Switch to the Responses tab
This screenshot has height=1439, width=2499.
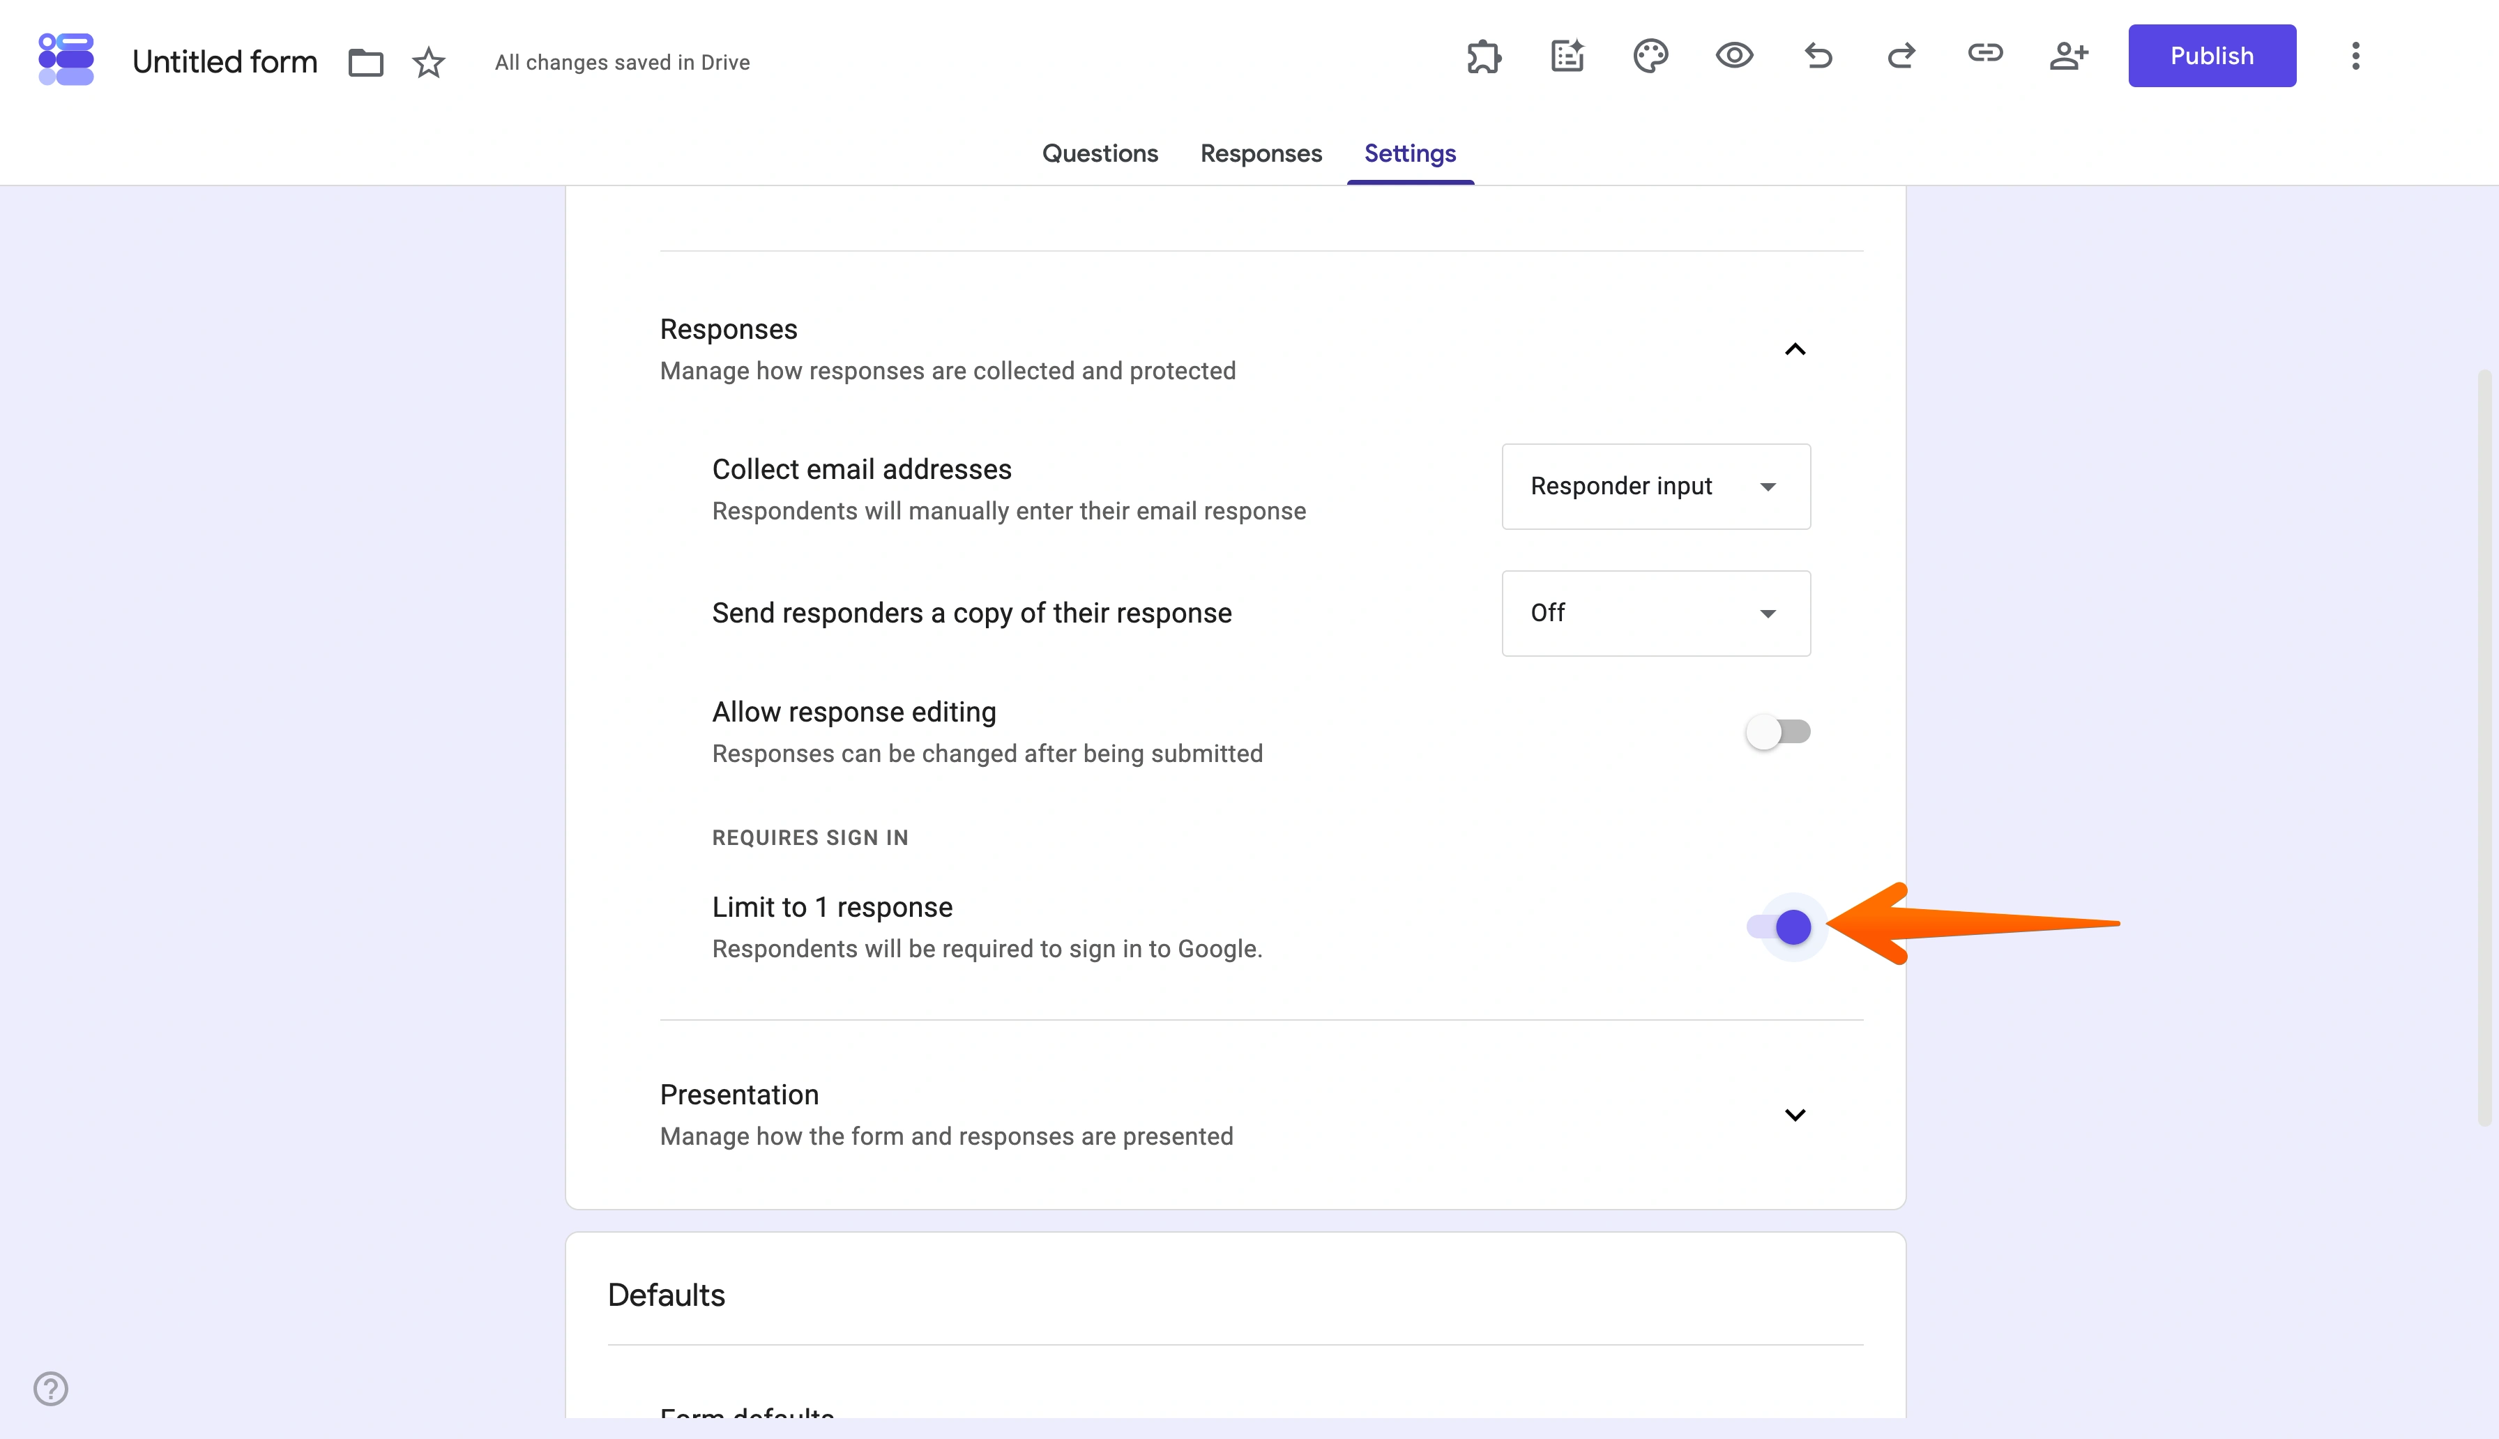(1261, 153)
